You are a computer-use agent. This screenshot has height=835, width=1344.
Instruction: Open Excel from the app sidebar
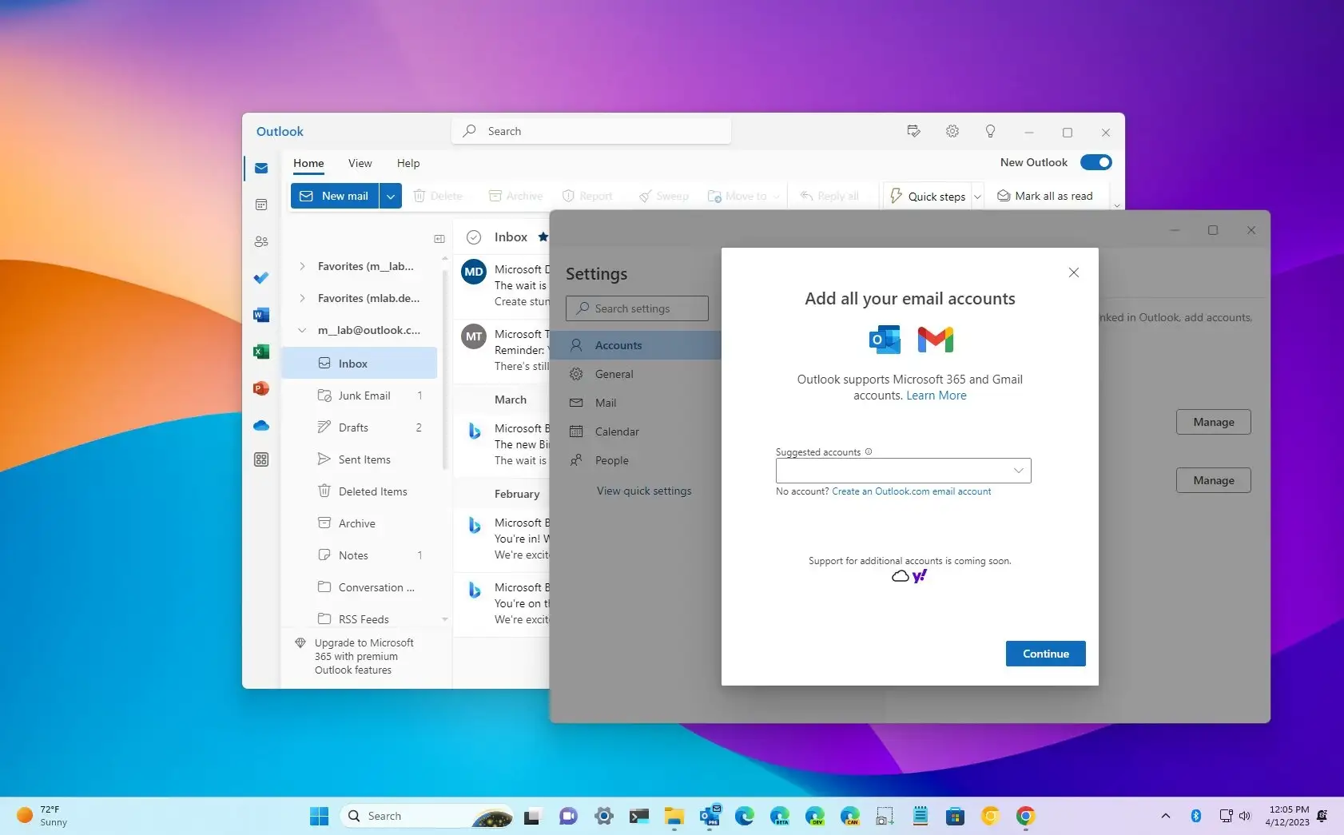261,352
